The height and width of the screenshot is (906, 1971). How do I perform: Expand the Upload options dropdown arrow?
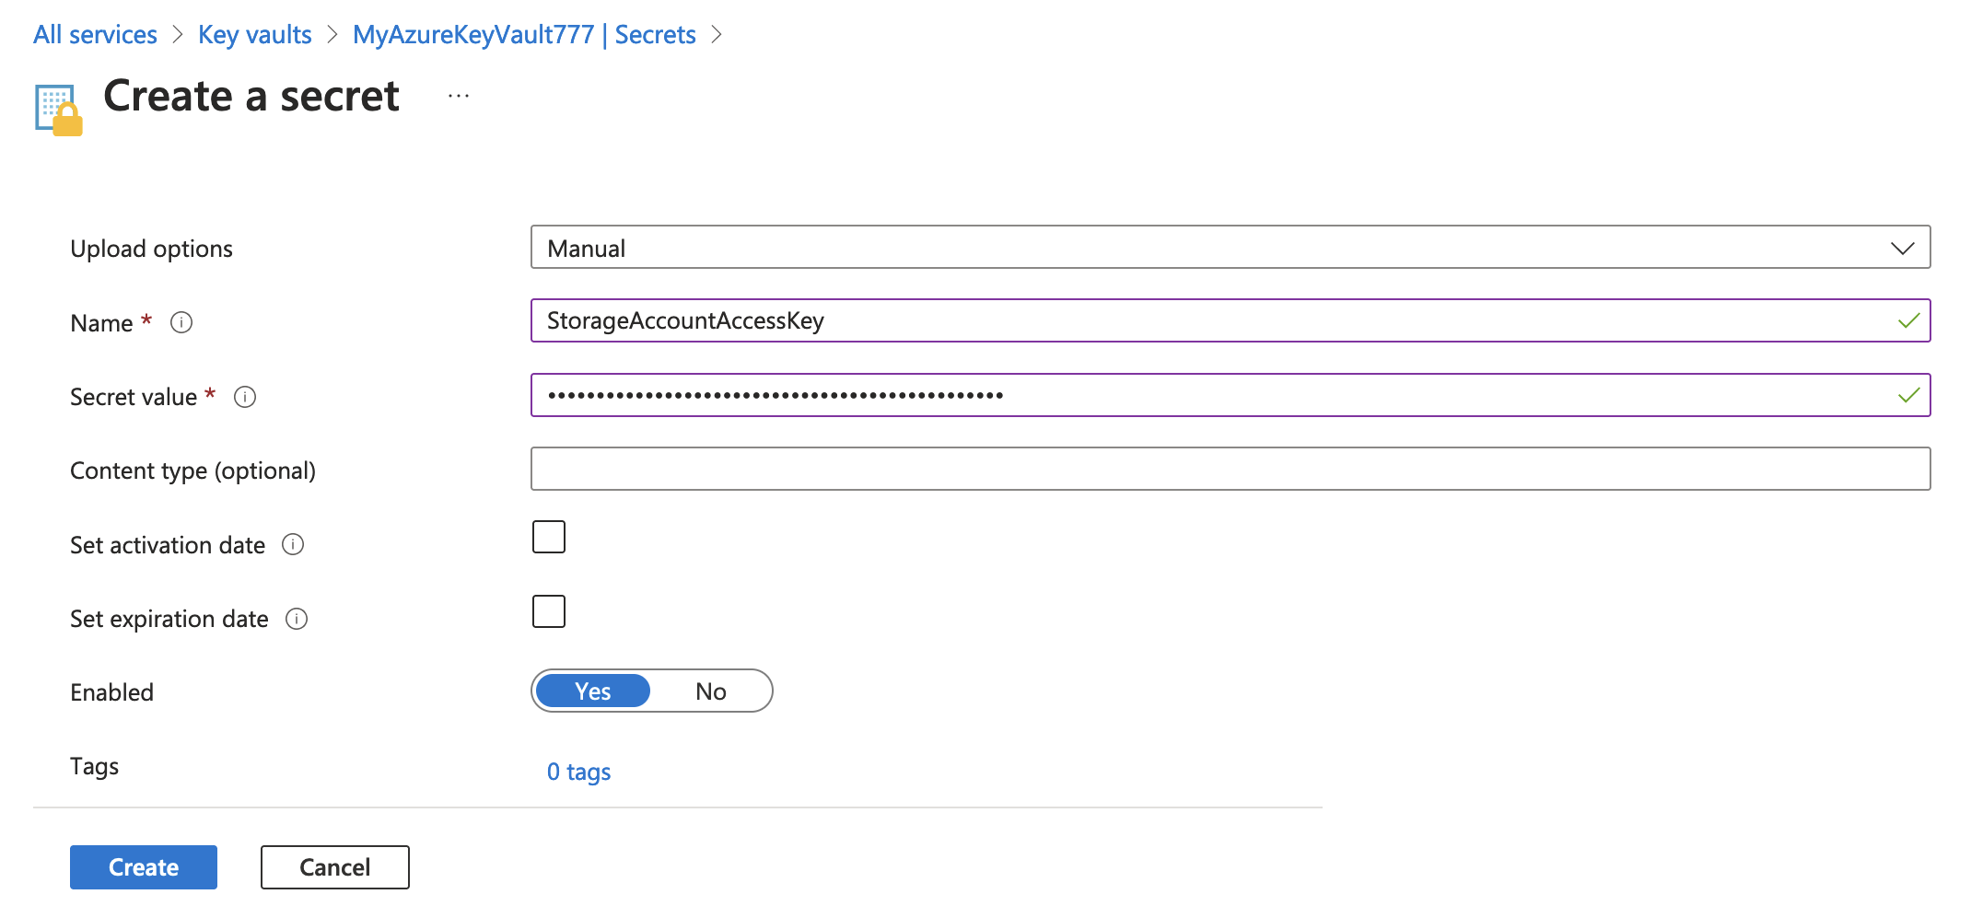(x=1903, y=249)
